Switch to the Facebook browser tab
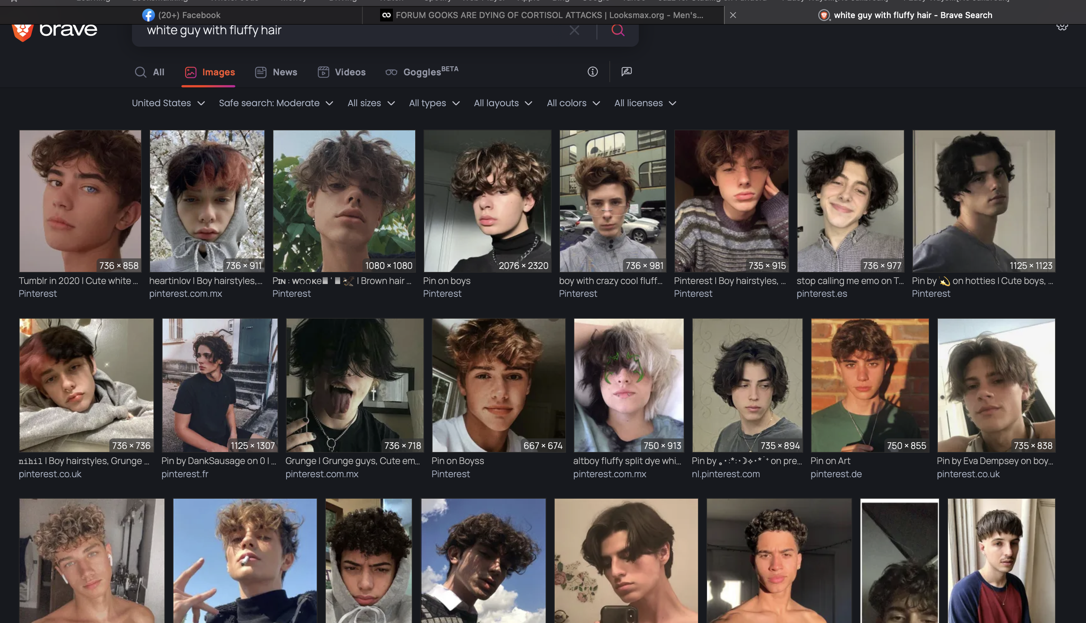 (181, 15)
